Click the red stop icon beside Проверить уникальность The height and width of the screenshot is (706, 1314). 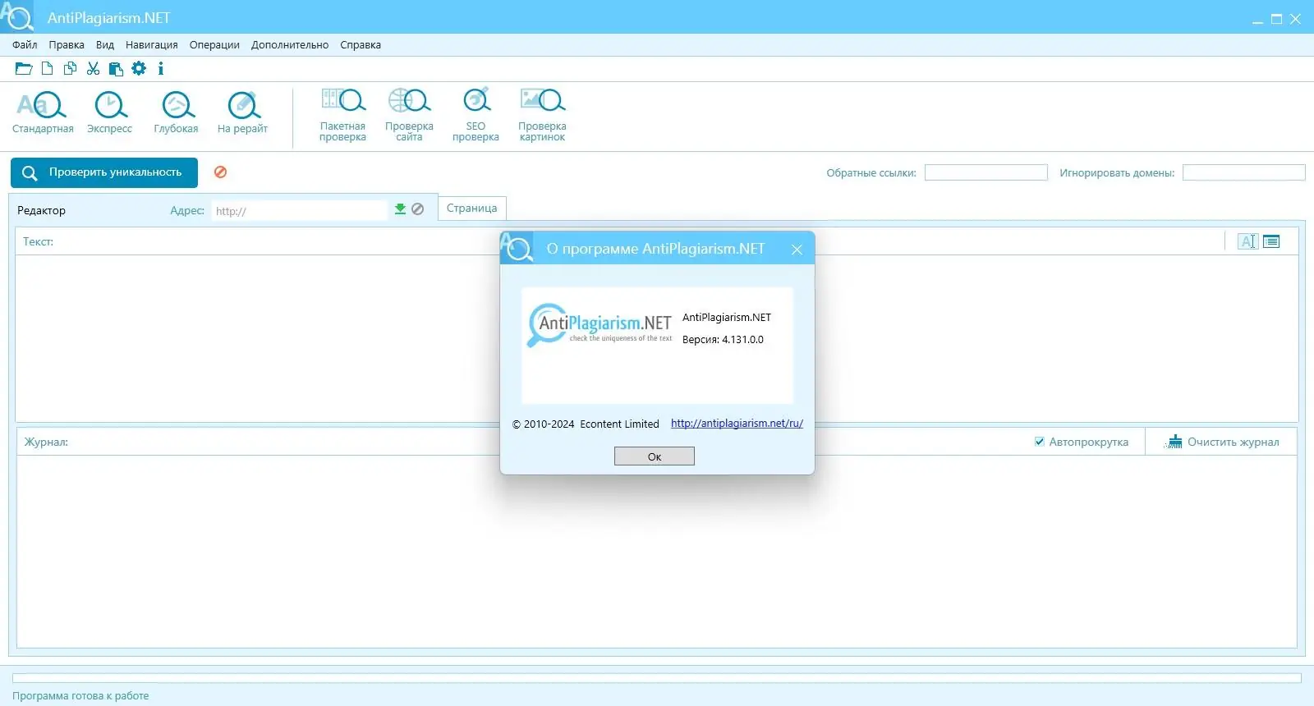tap(220, 172)
